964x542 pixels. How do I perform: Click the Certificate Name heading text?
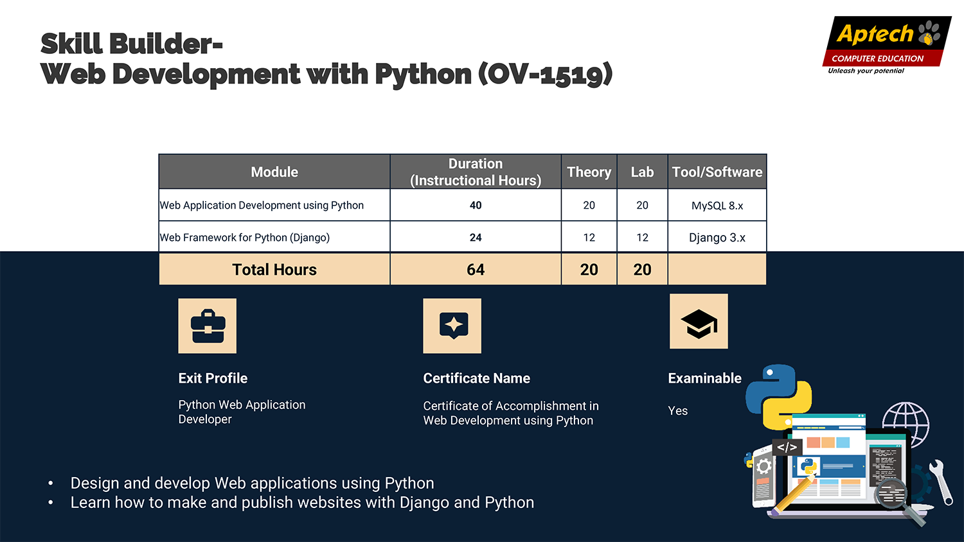(476, 378)
